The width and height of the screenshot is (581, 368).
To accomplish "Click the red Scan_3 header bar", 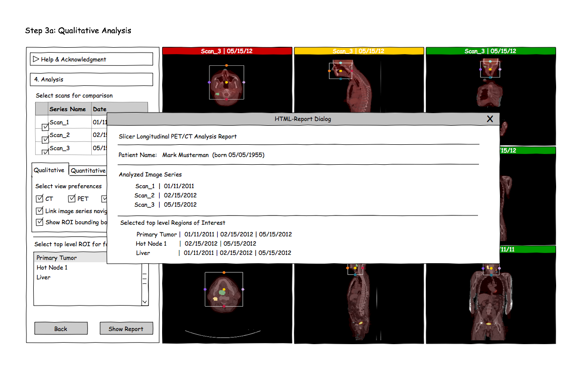I will [x=227, y=51].
